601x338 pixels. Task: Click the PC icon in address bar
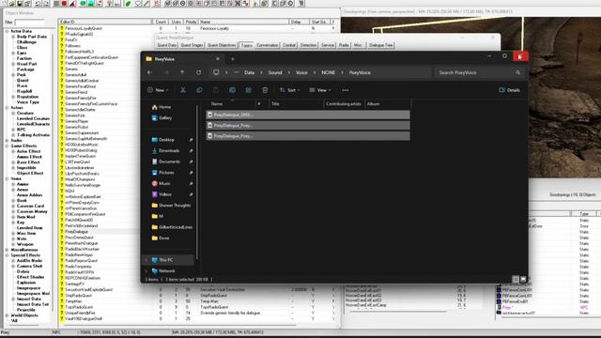216,72
